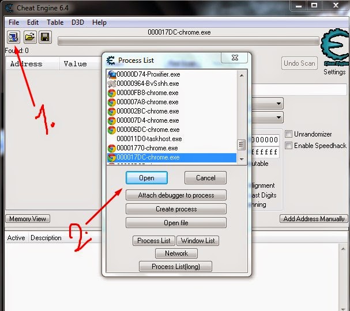350x311 pixels.
Task: Open the Help menu
Action: pos(99,22)
